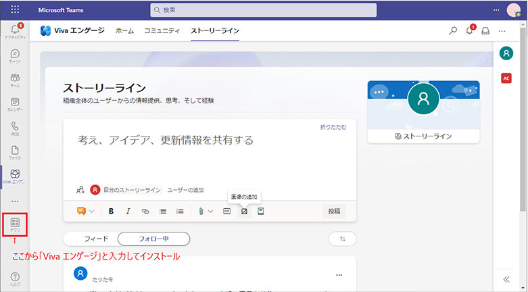Open Teams section in sidebar
Image resolution: width=528 pixels, height=292 pixels.
coord(15,80)
